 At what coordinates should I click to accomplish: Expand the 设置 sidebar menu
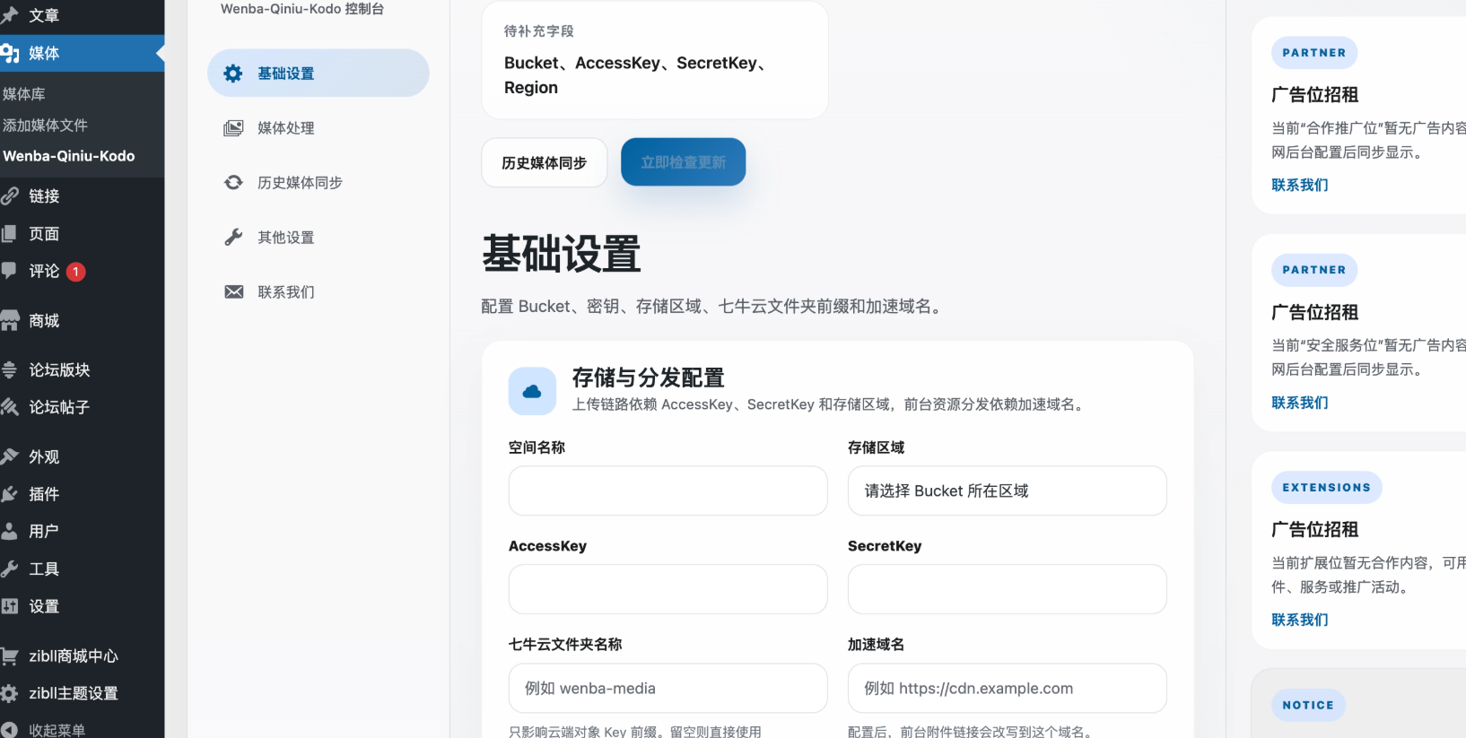point(43,606)
